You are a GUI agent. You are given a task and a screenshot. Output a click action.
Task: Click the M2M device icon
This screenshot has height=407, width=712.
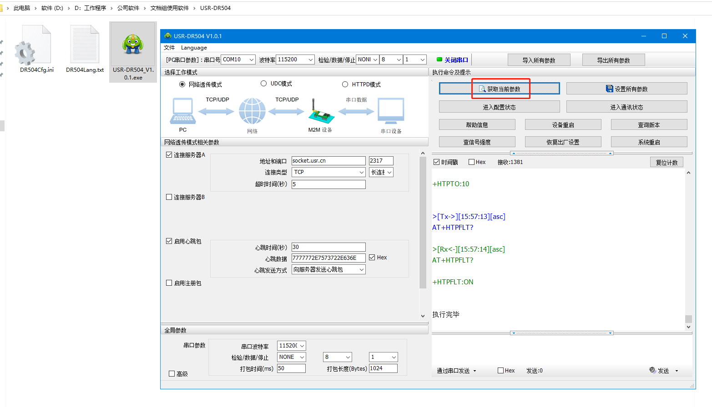pos(321,112)
